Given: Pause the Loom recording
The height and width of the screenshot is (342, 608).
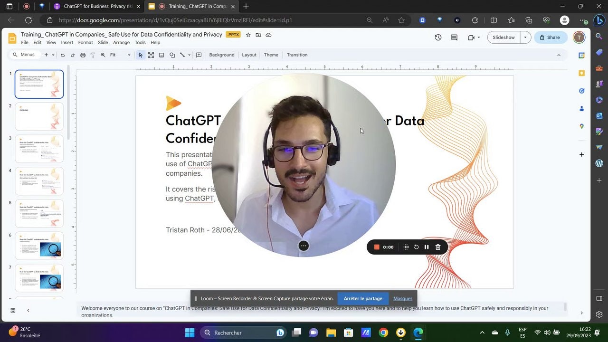Looking at the screenshot, I should point(427,247).
